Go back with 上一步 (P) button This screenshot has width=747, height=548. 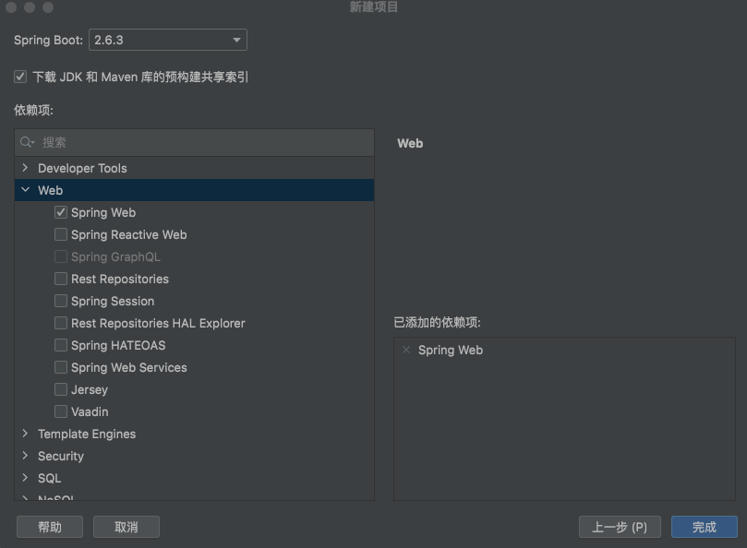tap(620, 527)
